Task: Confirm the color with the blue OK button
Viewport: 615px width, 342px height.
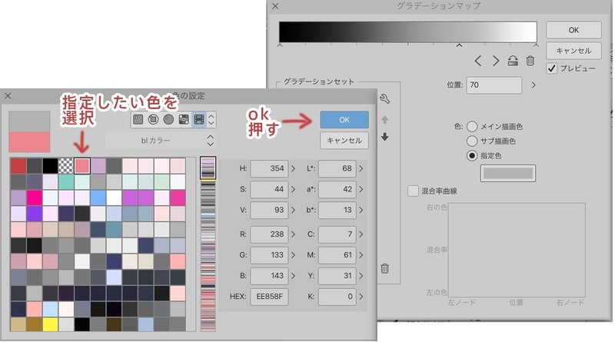Action: pos(344,120)
